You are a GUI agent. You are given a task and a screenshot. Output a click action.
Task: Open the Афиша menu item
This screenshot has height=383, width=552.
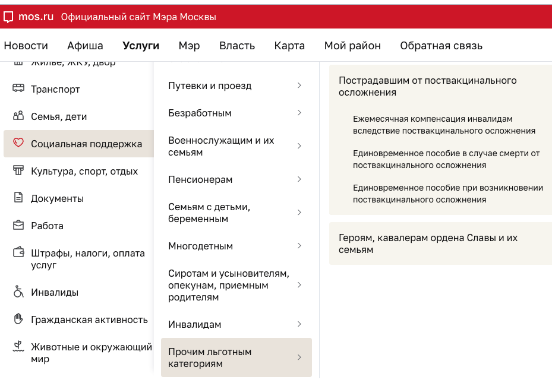coord(85,46)
